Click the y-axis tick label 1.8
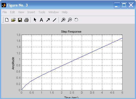Image resolution: width=136 pixels, height=99 pixels. pyautogui.click(x=18, y=35)
